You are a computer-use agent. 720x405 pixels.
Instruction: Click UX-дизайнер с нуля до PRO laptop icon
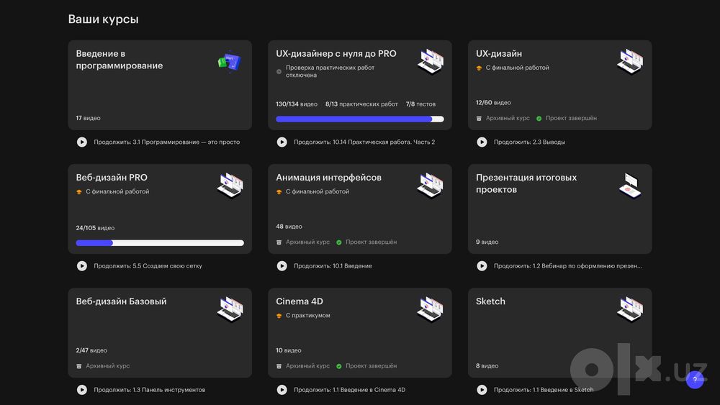[x=431, y=61]
